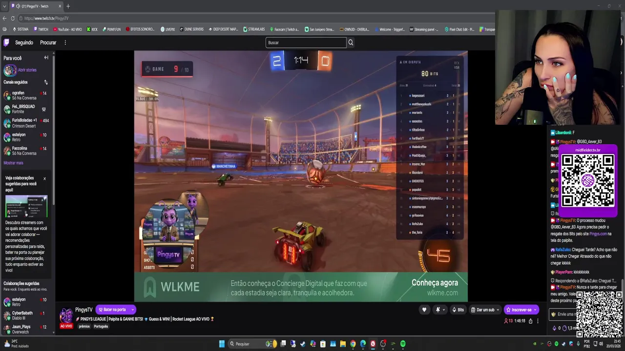Viewport: 625px width, 351px height.
Task: Toggle the notification bell dropdown
Action: pos(440,310)
